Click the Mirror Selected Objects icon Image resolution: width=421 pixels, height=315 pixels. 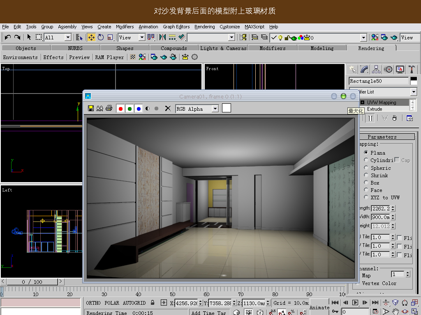click(162, 37)
